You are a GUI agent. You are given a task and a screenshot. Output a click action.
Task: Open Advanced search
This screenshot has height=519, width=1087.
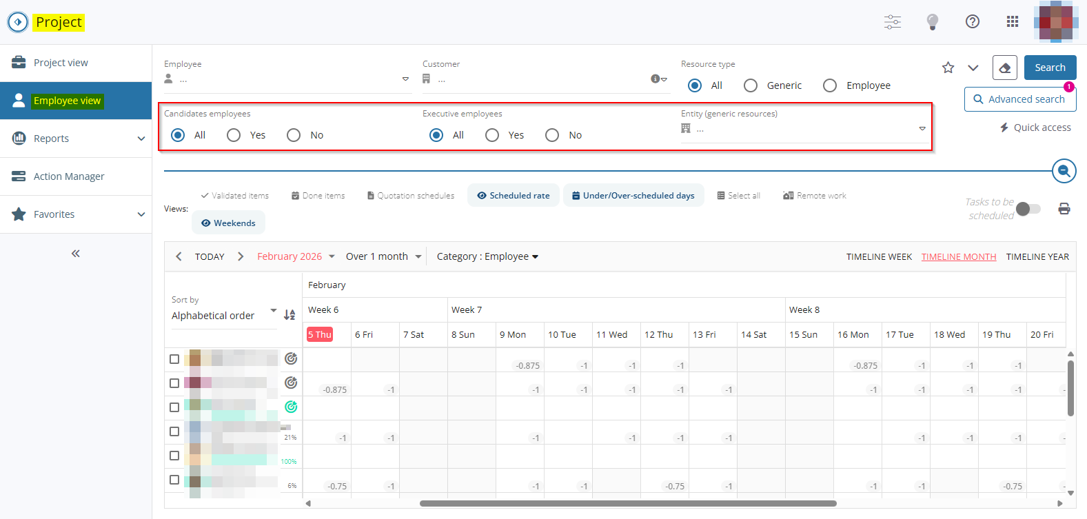point(1019,99)
